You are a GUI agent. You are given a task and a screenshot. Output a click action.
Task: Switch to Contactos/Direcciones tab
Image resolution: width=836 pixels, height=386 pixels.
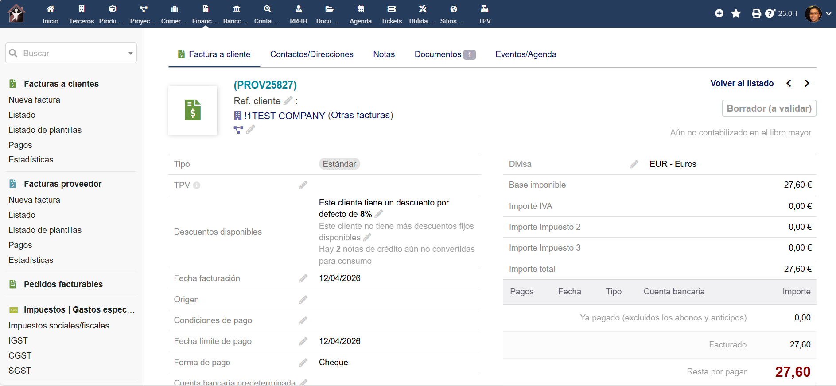(x=312, y=54)
